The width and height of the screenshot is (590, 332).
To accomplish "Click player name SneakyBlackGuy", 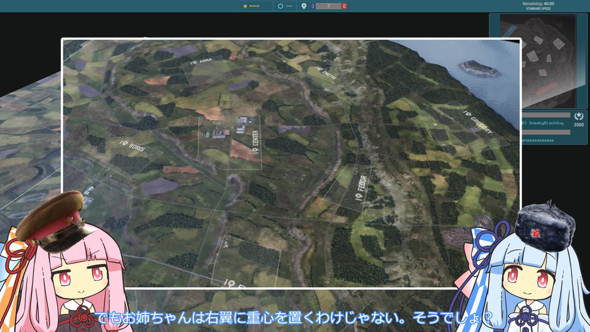I will click(x=546, y=123).
